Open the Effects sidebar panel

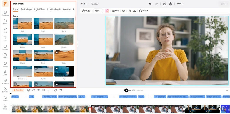coord(5,98)
